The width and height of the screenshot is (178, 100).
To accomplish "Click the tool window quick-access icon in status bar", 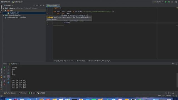I will click(1, 96).
